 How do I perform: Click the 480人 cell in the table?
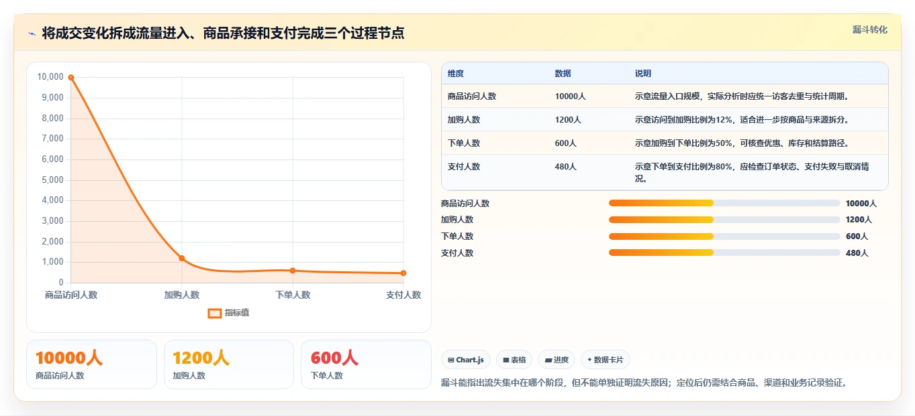[x=566, y=167]
